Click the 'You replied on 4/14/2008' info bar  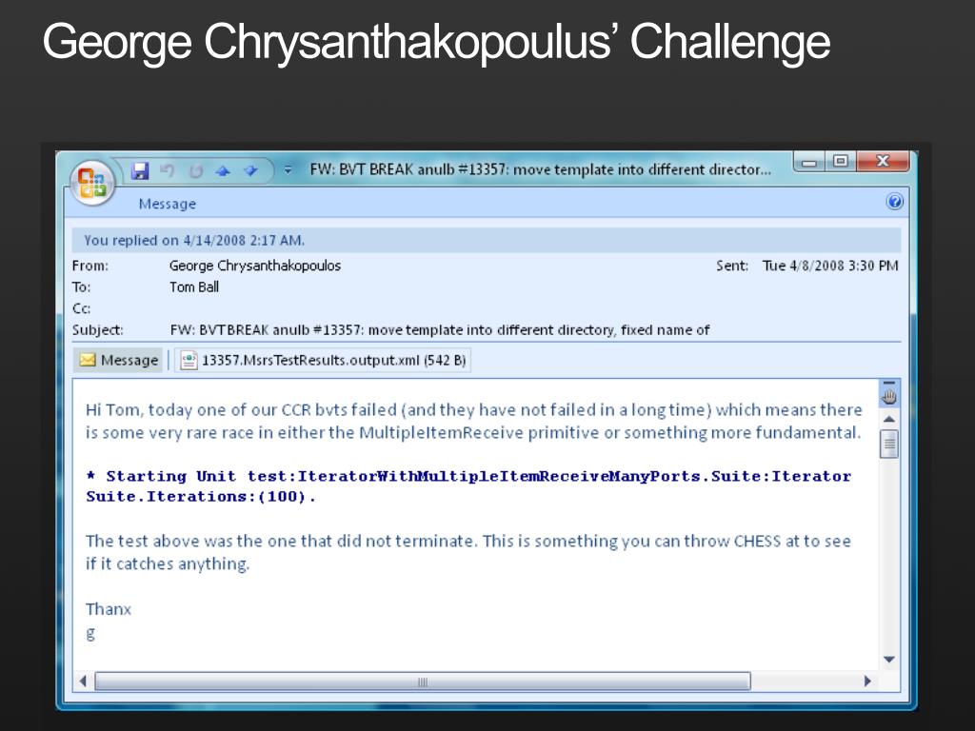[487, 240]
